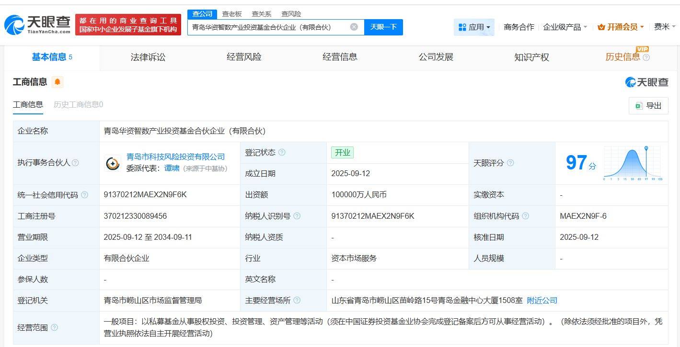Switch to the 法律诉讼 tab
Image resolution: width=680 pixels, height=347 pixels.
pyautogui.click(x=148, y=57)
